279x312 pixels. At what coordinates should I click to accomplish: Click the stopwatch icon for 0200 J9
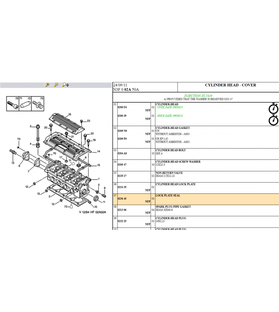tap(273, 120)
